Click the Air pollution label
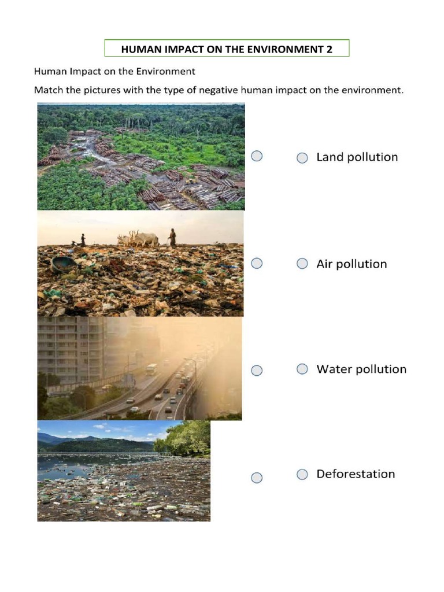This screenshot has width=444, height=592. pyautogui.click(x=351, y=264)
